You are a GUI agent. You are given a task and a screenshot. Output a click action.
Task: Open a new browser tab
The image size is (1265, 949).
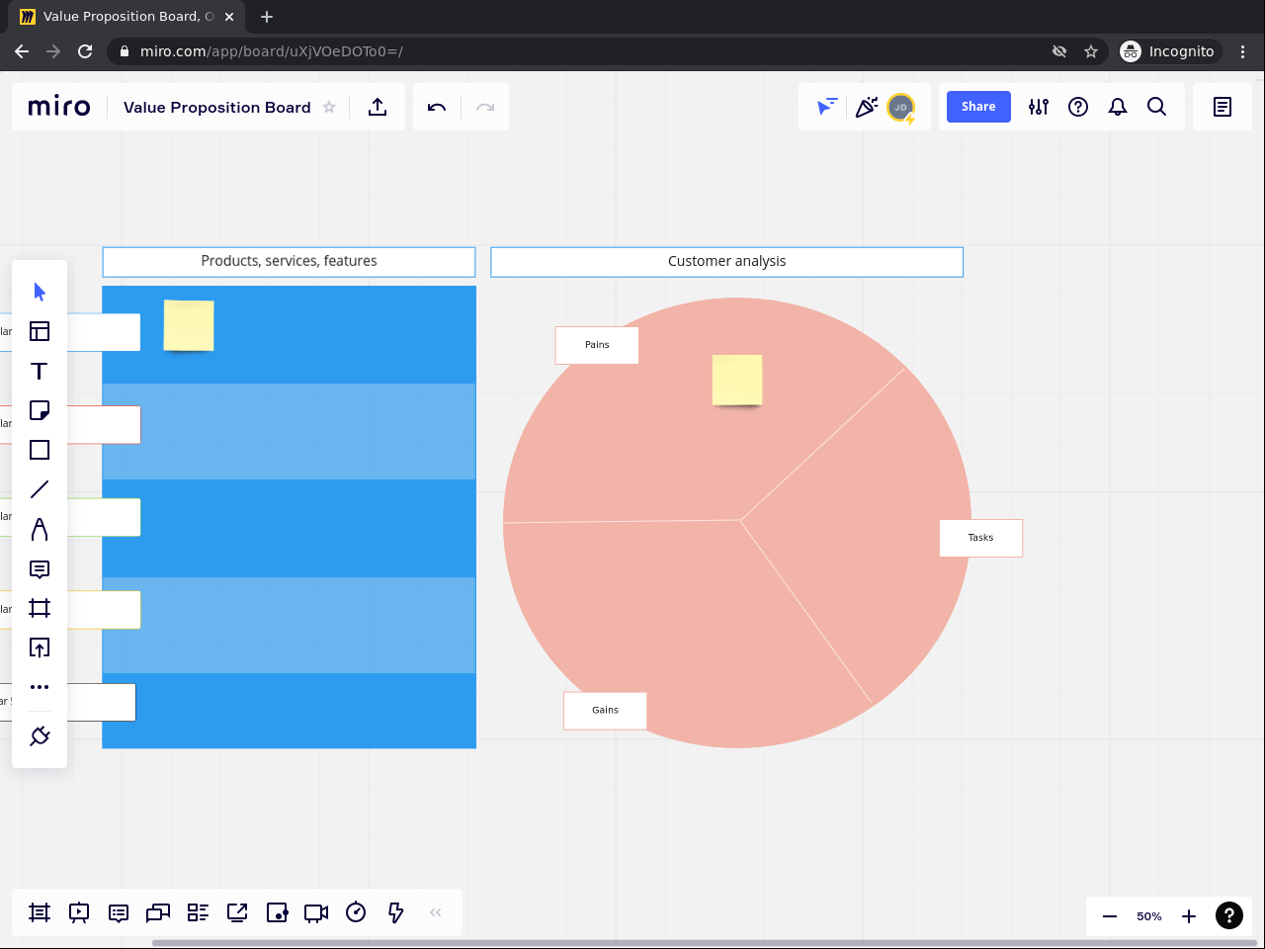point(267,17)
